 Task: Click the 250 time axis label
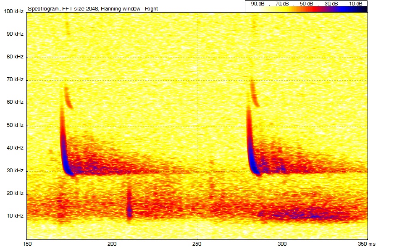click(197, 244)
